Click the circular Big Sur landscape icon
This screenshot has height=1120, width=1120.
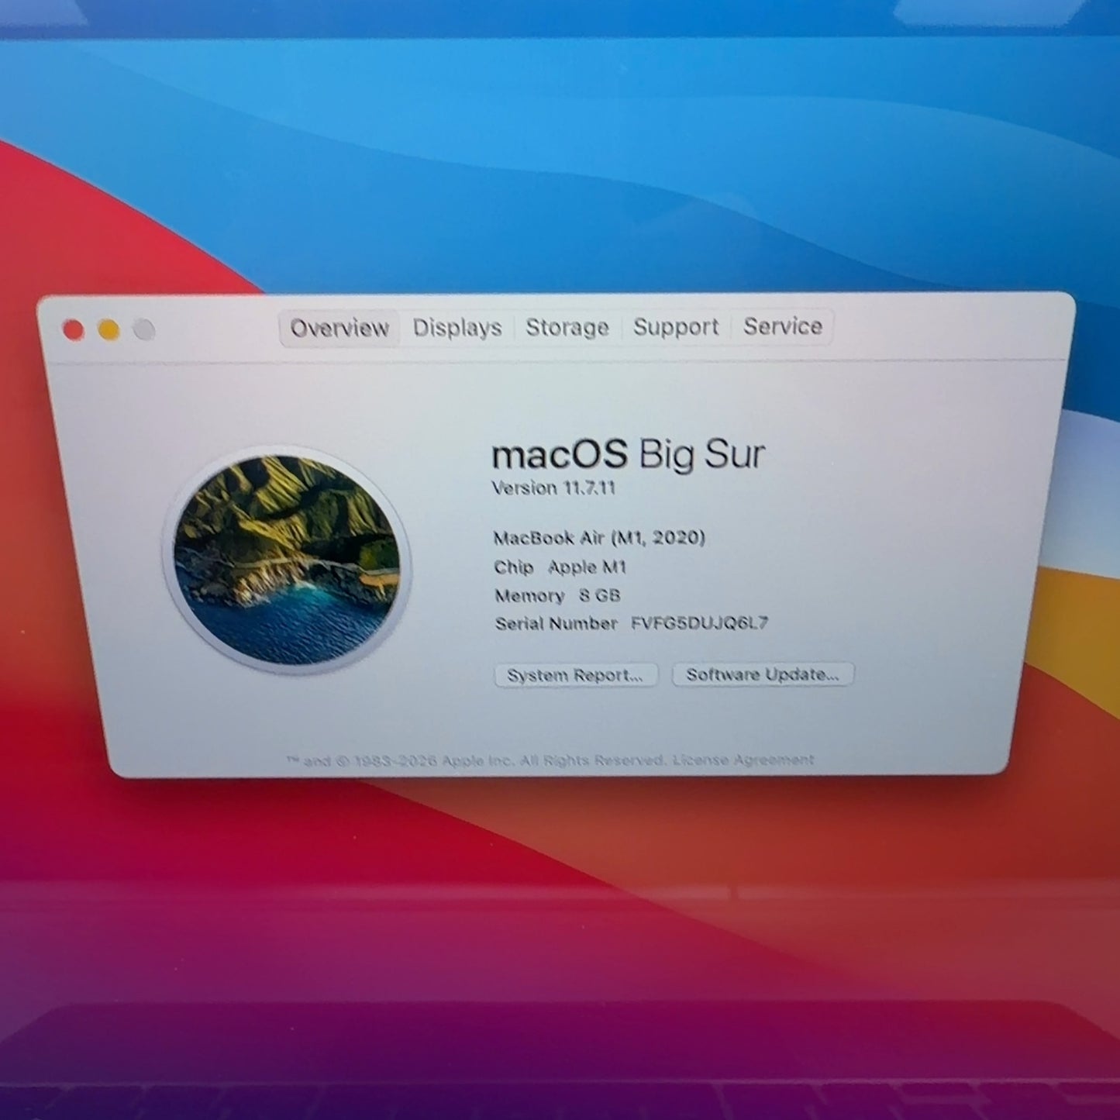[286, 560]
